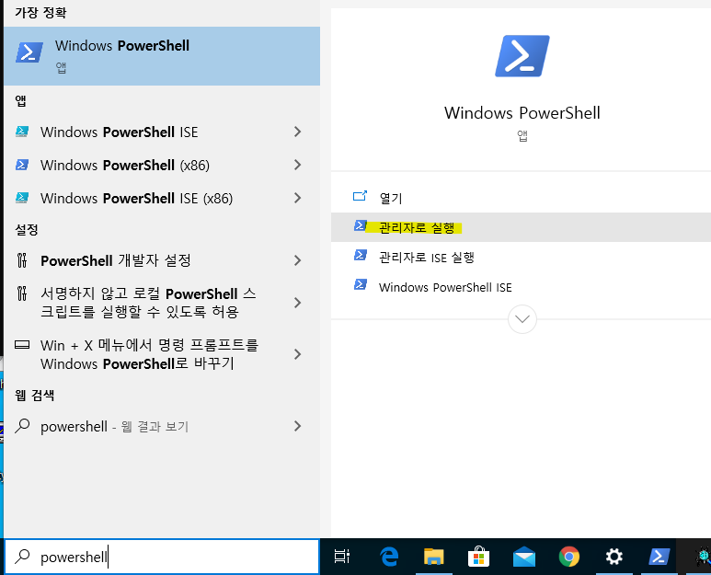Image resolution: width=711 pixels, height=575 pixels.
Task: Click the Windows PowerShell ISE (x86) result text
Action: 136,198
